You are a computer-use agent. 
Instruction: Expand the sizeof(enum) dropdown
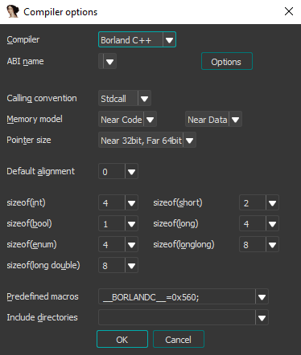[x=118, y=244]
